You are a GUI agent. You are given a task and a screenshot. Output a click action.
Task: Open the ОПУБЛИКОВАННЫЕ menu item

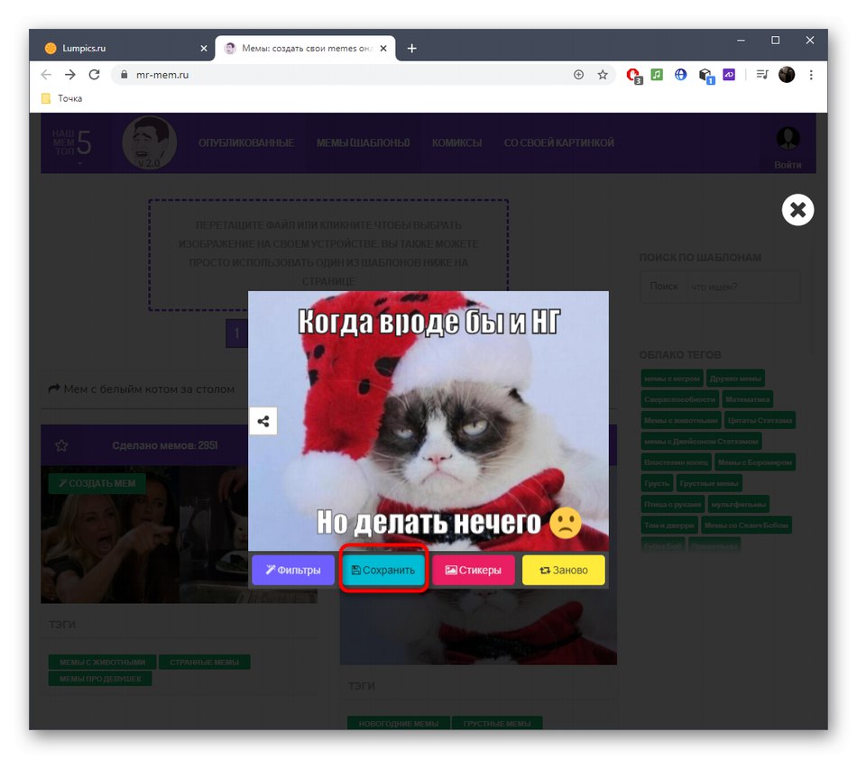coord(246,143)
